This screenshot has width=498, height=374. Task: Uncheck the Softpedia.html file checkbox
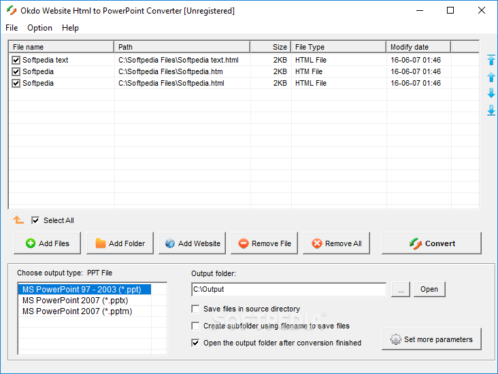[x=16, y=83]
